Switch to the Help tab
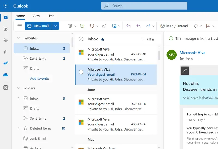Image resolution: width=218 pixels, height=149 pixels. 51,16
